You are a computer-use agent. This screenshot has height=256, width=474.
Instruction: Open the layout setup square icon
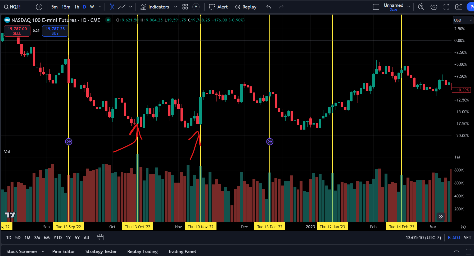click(376, 7)
